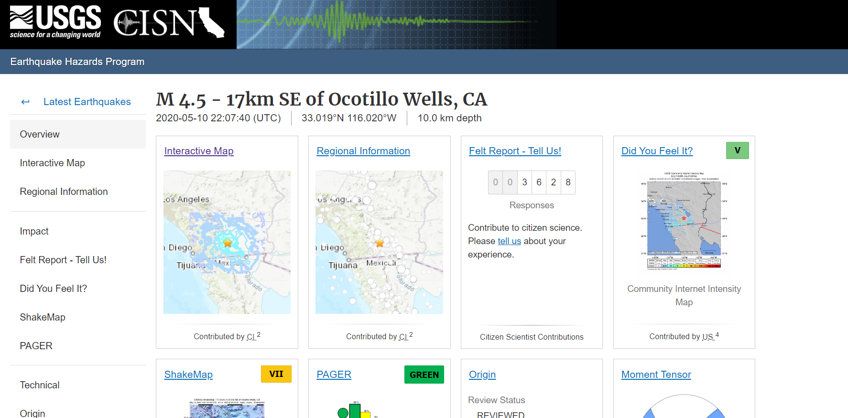Viewport: 848px width, 418px height.
Task: Open the Origin card title link
Action: pyautogui.click(x=482, y=375)
